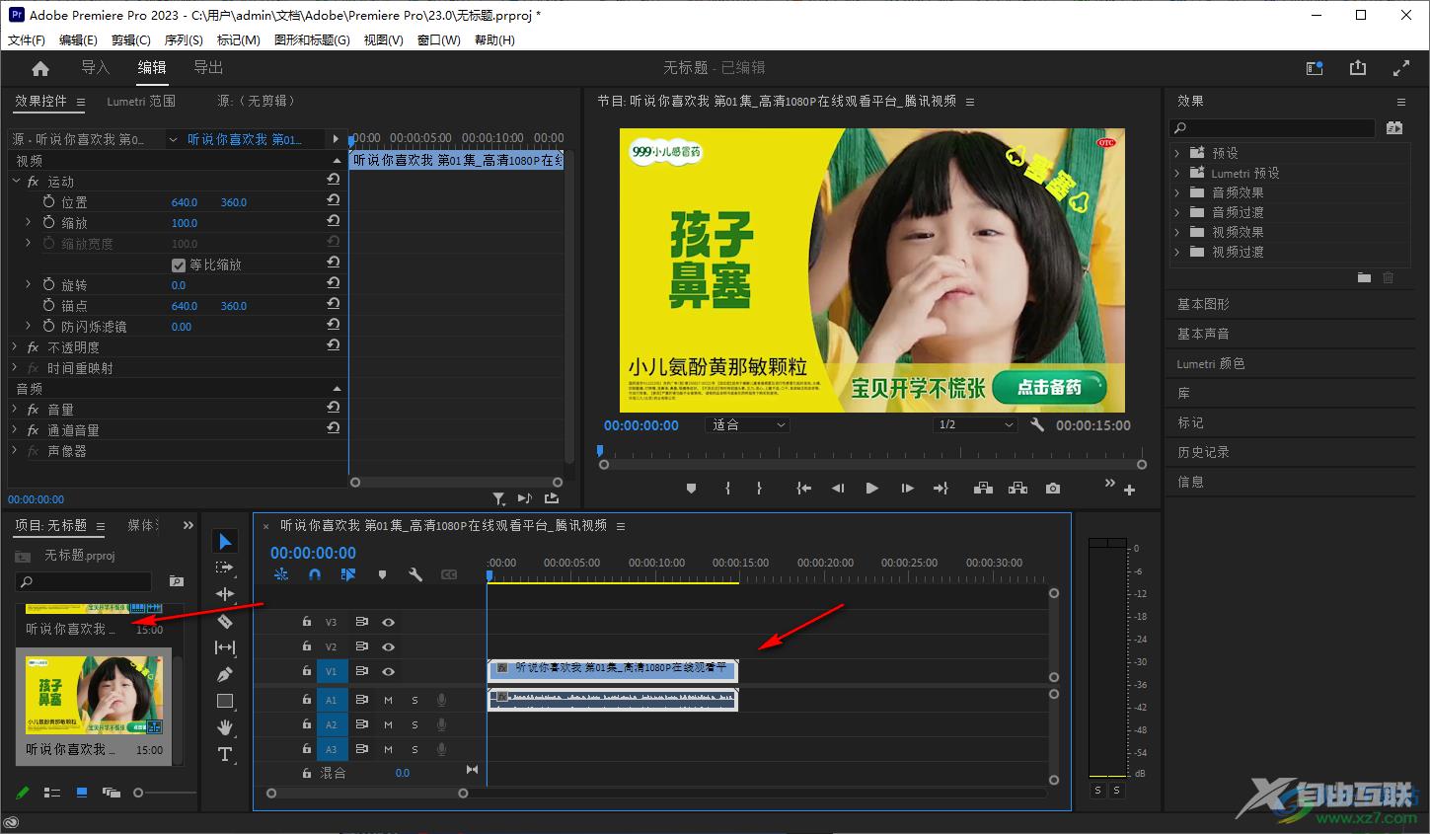Toggle linked selection in timeline
This screenshot has width=1430, height=834.
click(x=348, y=574)
